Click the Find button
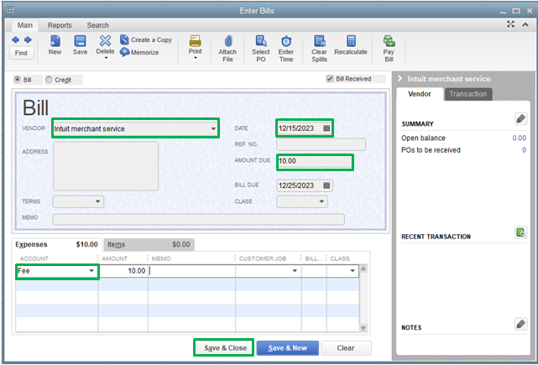Image resolution: width=538 pixels, height=365 pixels. coord(21,53)
